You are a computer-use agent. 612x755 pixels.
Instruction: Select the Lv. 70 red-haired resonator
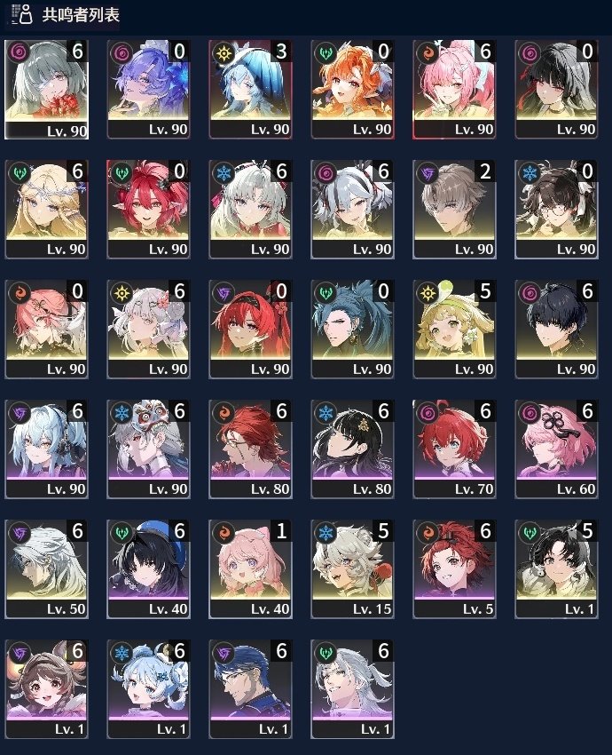tap(454, 449)
